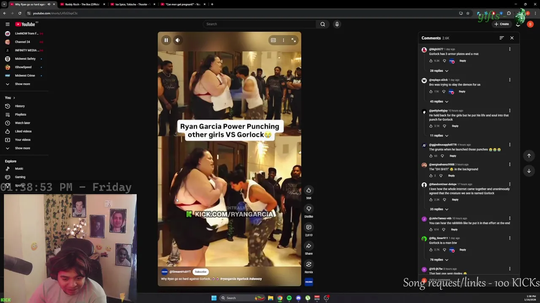The width and height of the screenshot is (540, 303).
Task: Like the 'Gorlock has 3 armor plates' comment
Action: click(x=431, y=61)
